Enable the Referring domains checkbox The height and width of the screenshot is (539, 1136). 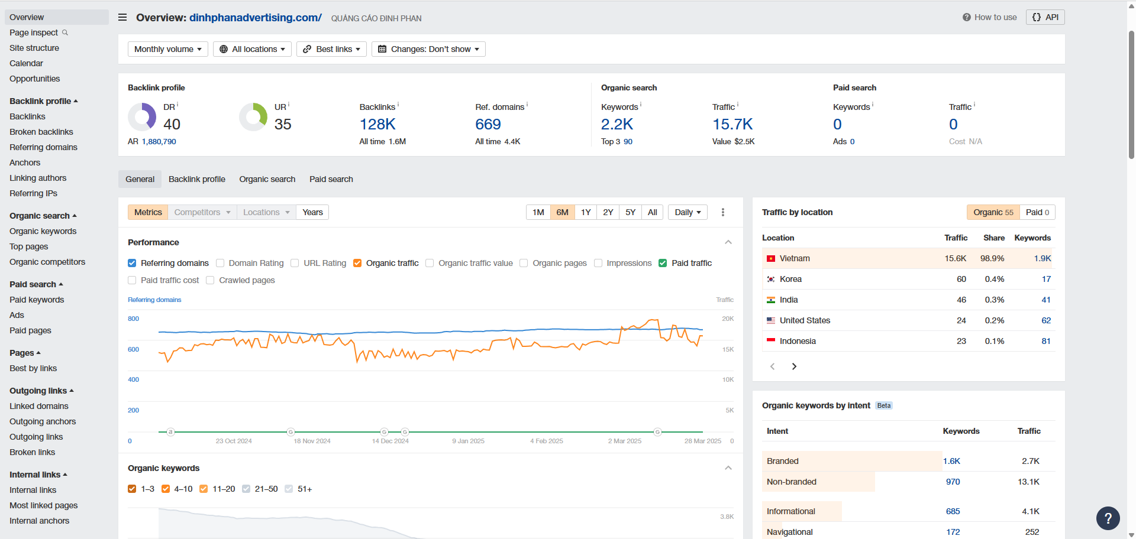click(x=132, y=263)
